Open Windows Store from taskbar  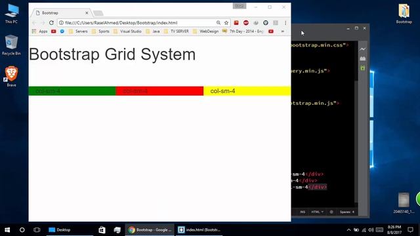pos(102,230)
